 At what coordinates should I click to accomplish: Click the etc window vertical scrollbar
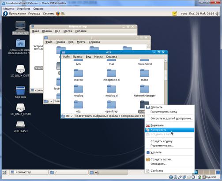click(166, 87)
